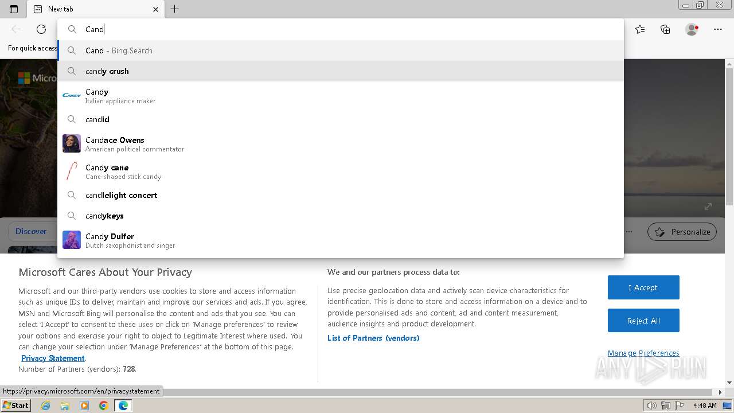
Task: Select the Candace Owens suggestion
Action: pos(341,144)
